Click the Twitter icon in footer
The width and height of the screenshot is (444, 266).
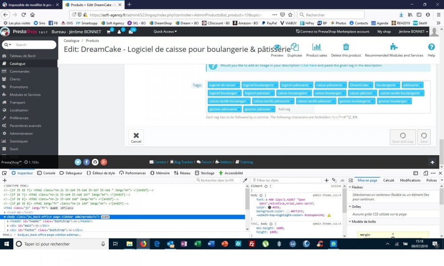pyautogui.click(x=78, y=162)
